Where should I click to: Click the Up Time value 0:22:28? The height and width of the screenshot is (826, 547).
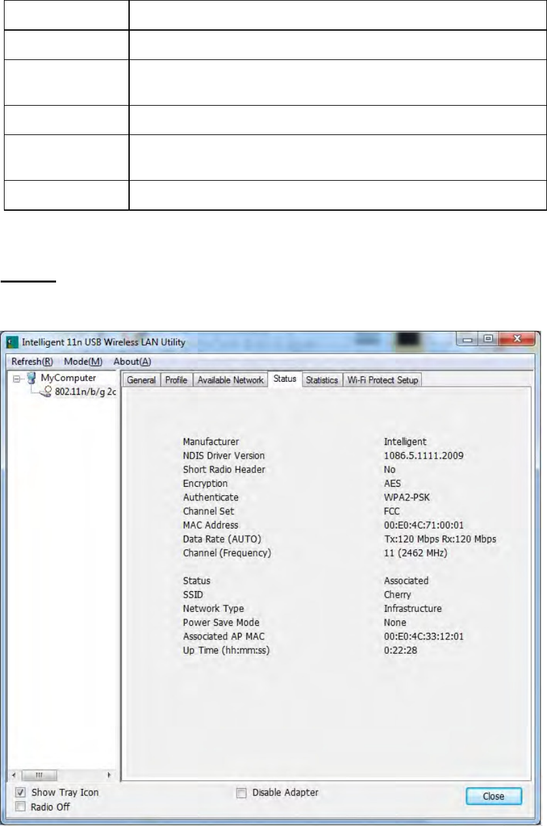(x=399, y=650)
